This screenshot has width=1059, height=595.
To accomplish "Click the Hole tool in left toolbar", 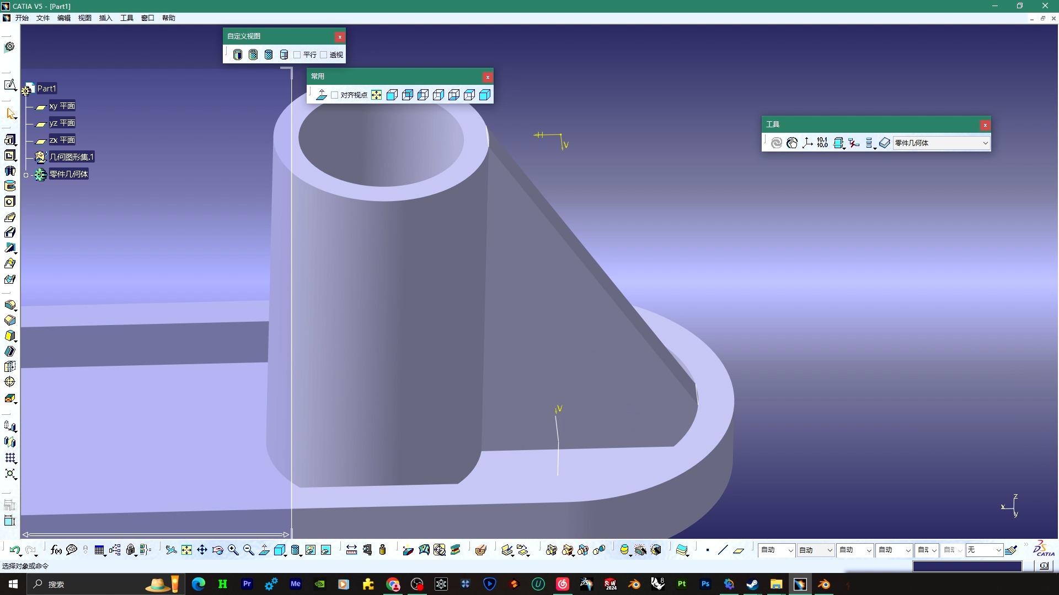I will pos(9,202).
